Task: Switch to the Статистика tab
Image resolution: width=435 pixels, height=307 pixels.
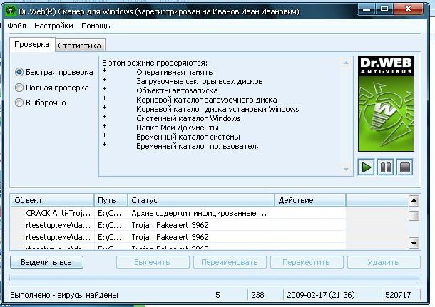Action: [80, 46]
